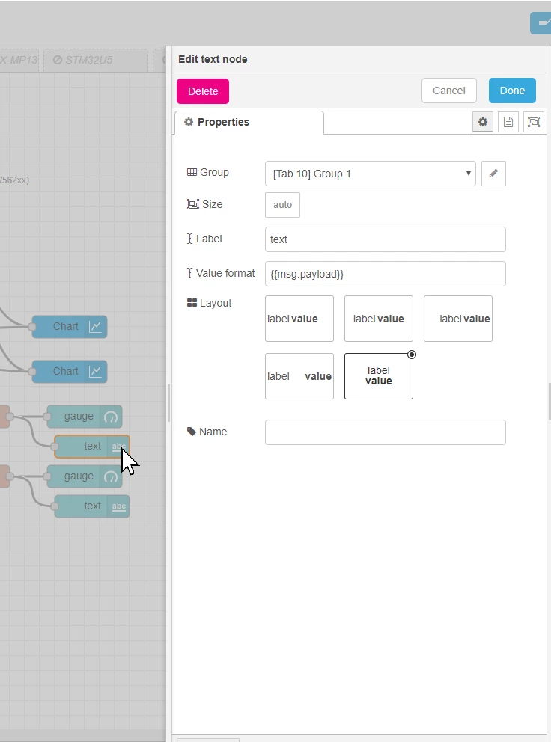
Task: Open node properties gear icon tab
Action: point(482,122)
